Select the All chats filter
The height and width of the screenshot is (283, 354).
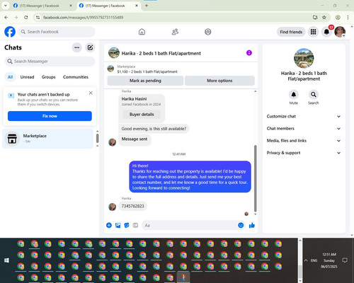point(10,77)
